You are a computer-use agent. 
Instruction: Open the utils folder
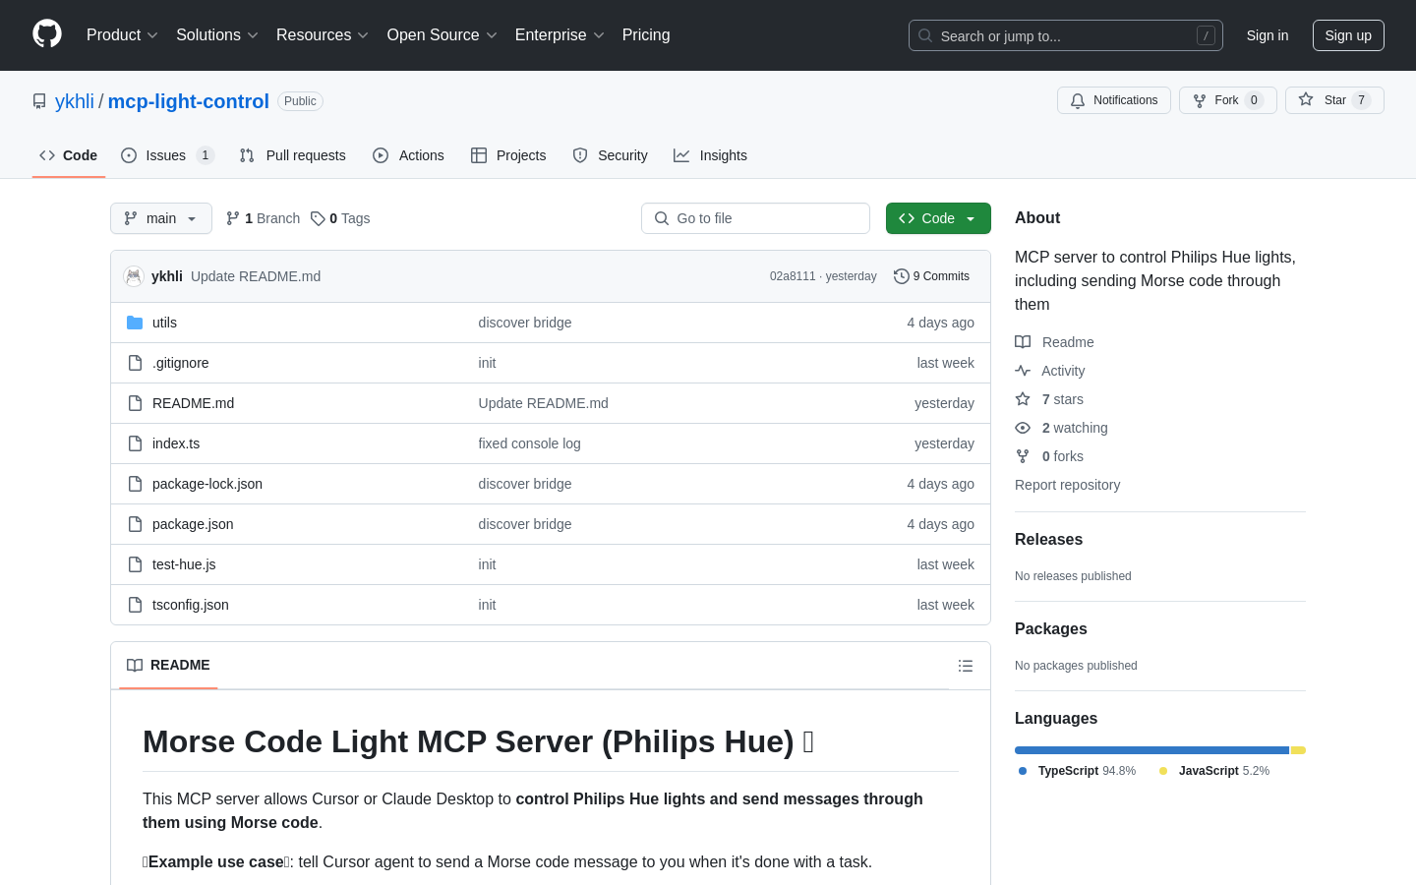[x=164, y=323]
